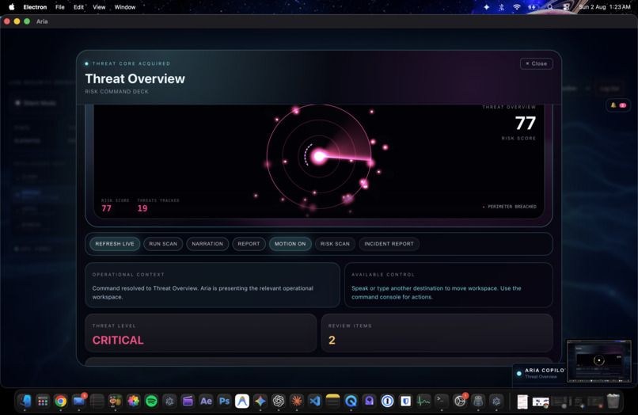Launch Google Chrome from the dock
The height and width of the screenshot is (415, 638).
click(61, 402)
